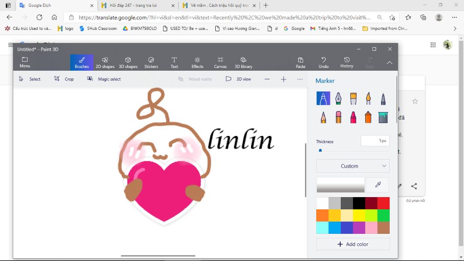Zoom out with the minus button

(x=267, y=79)
